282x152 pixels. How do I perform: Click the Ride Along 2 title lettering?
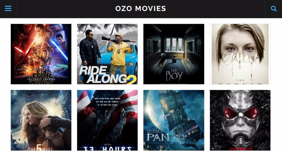(x=108, y=75)
